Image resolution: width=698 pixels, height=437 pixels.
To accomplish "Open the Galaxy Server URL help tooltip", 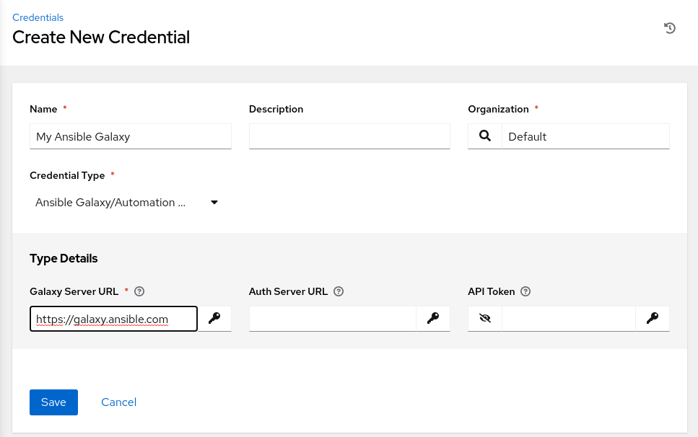I will click(x=140, y=292).
